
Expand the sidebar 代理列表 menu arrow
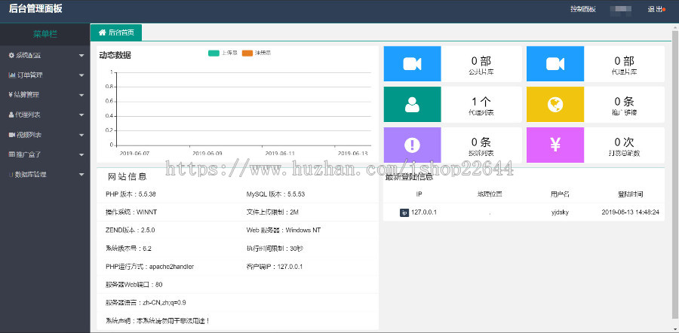coord(81,115)
